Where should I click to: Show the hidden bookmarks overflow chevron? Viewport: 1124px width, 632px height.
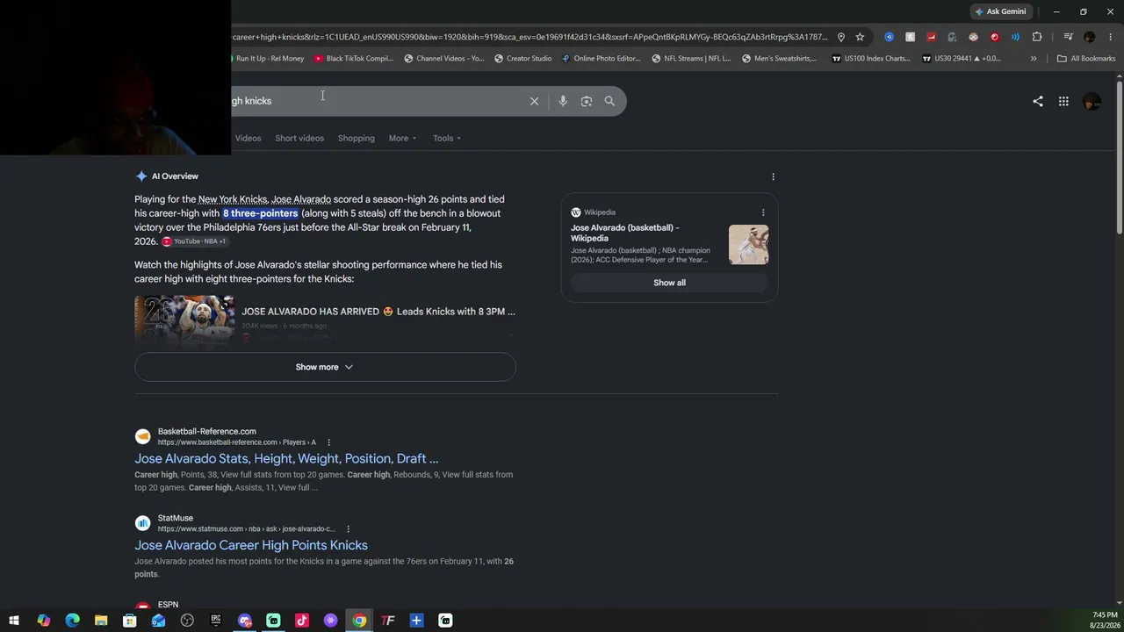[1034, 59]
